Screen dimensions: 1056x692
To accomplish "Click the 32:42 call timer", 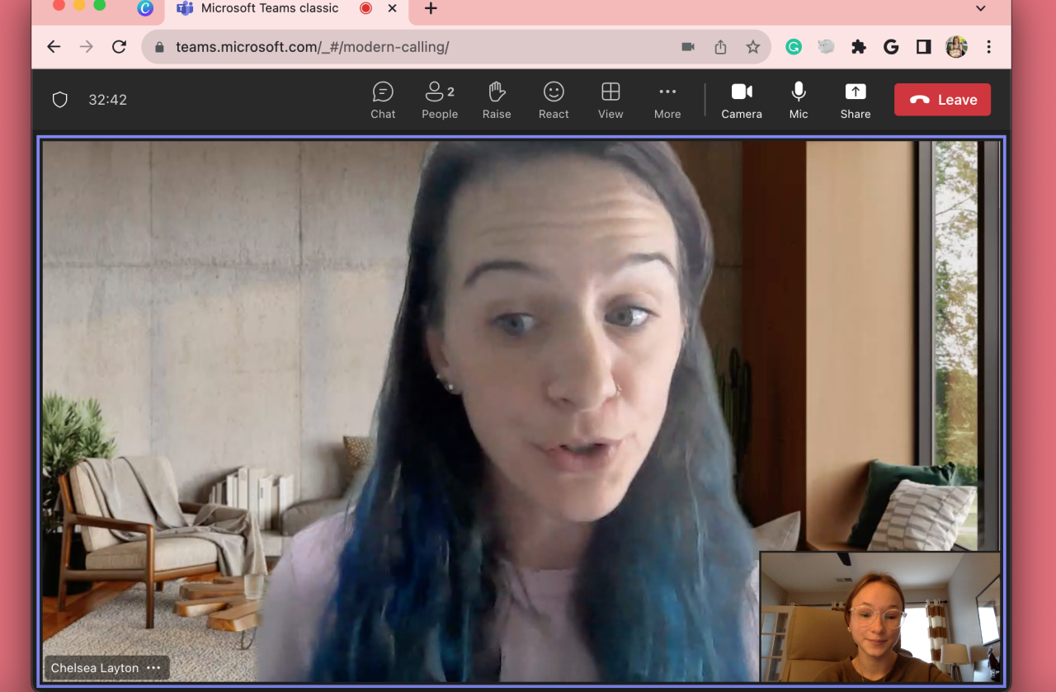I will pyautogui.click(x=108, y=100).
